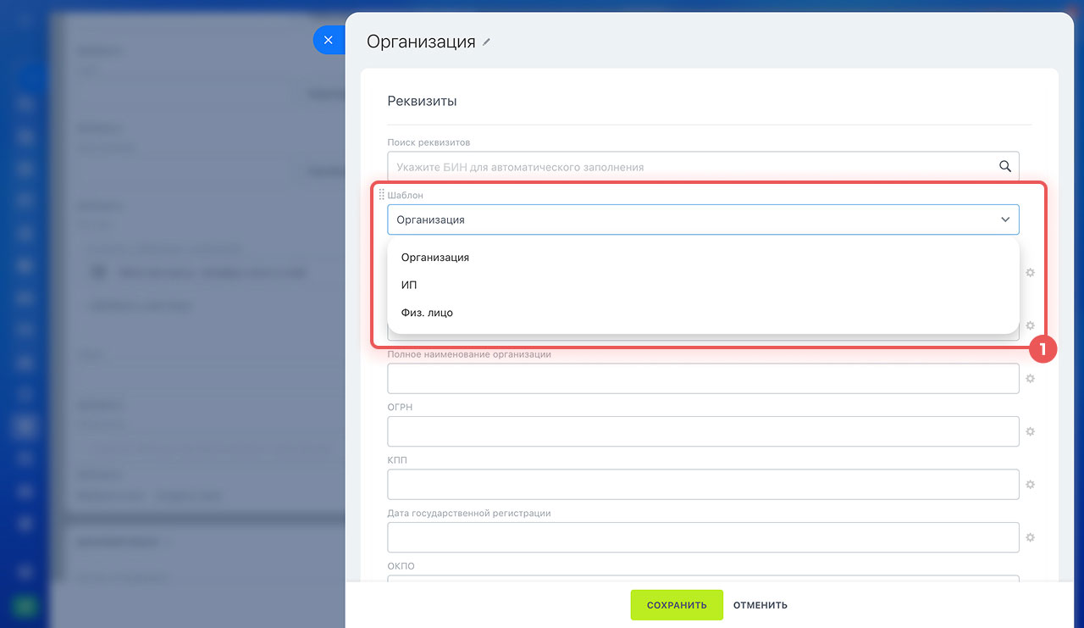Focus the Дата государственной регистрации field
The height and width of the screenshot is (628, 1084).
pos(702,537)
